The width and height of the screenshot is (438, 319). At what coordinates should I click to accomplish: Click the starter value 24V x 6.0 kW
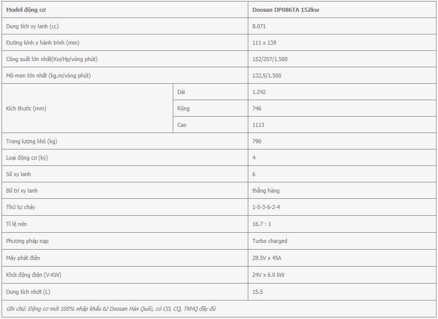coord(268,275)
